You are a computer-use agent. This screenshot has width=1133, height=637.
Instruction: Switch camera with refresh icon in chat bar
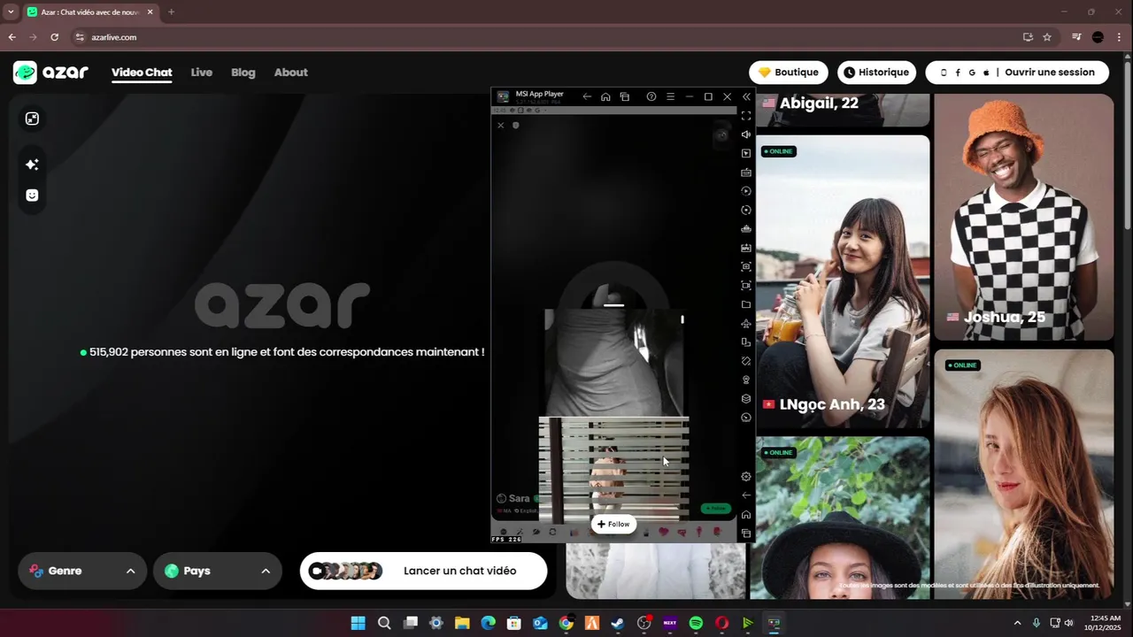[552, 532]
